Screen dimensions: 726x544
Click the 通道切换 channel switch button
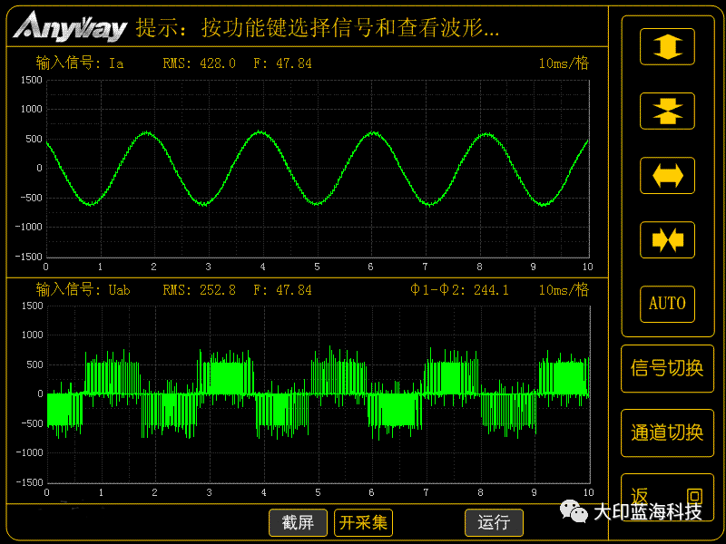tap(667, 433)
